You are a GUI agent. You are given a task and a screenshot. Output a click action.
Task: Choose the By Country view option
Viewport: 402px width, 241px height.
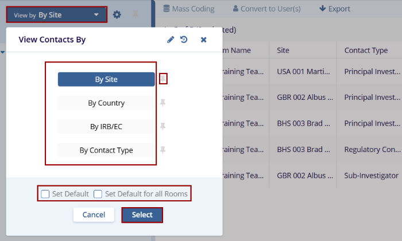click(x=106, y=103)
